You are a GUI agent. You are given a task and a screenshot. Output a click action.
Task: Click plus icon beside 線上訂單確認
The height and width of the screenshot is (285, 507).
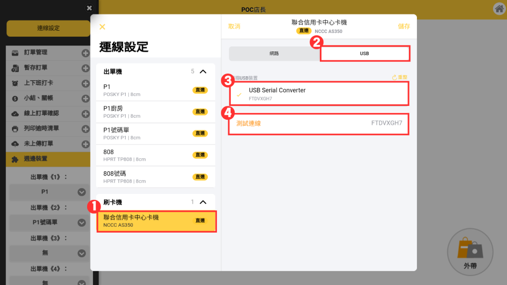pyautogui.click(x=85, y=114)
